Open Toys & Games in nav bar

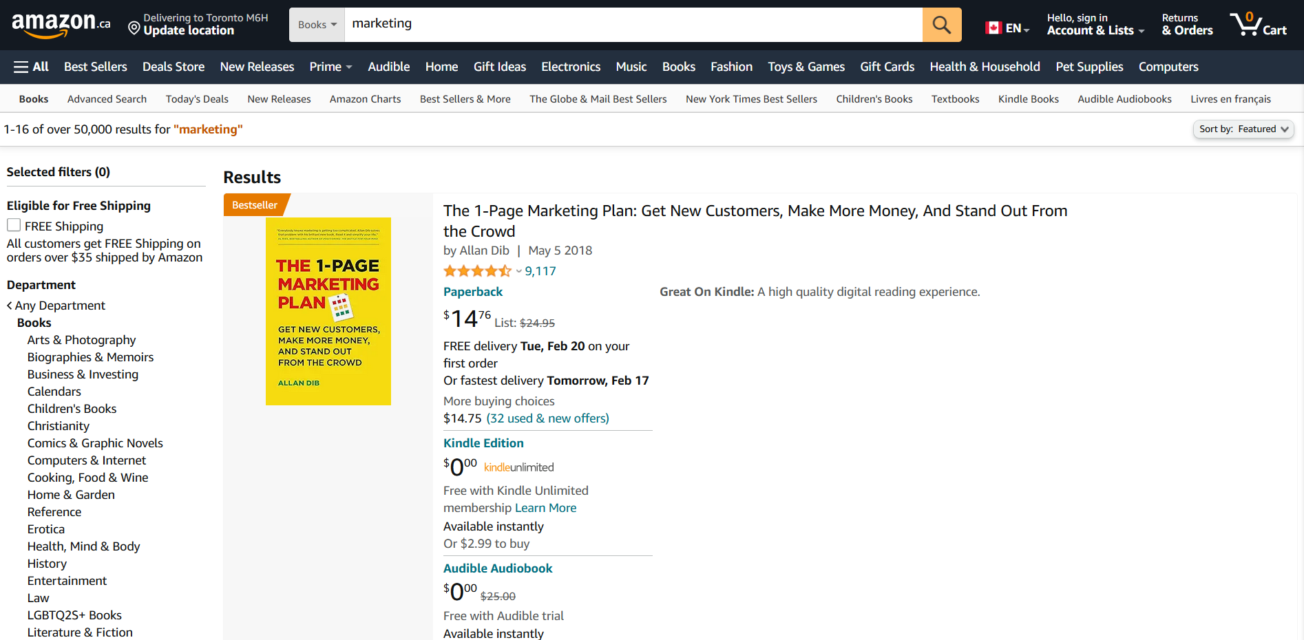(x=806, y=67)
